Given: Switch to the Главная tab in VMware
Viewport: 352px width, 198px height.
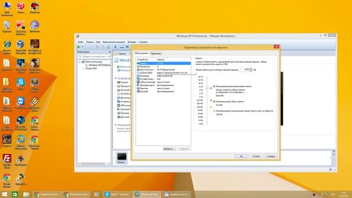Looking at the screenshot, I should [x=120, y=54].
